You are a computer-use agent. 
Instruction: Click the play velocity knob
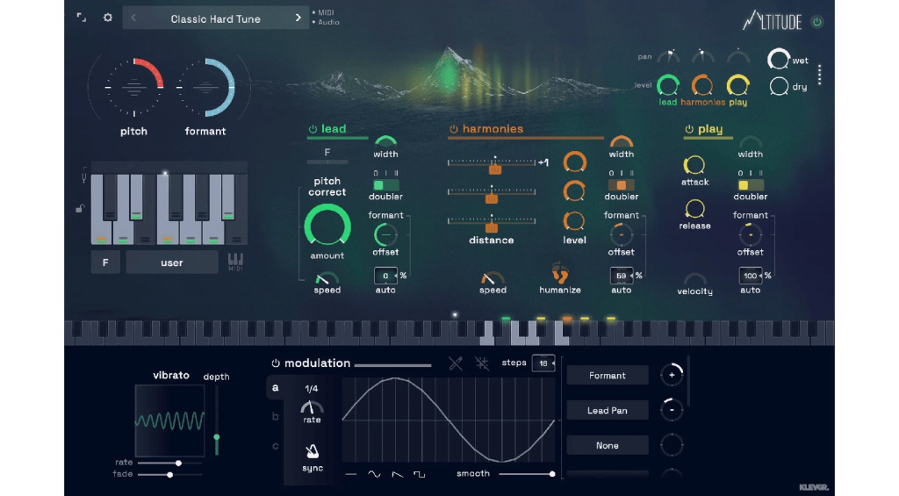(x=694, y=278)
